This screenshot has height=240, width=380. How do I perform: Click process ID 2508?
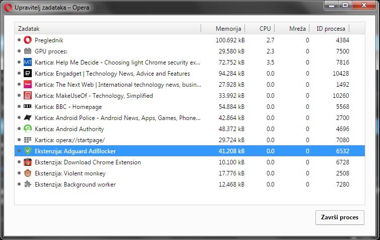click(x=342, y=173)
